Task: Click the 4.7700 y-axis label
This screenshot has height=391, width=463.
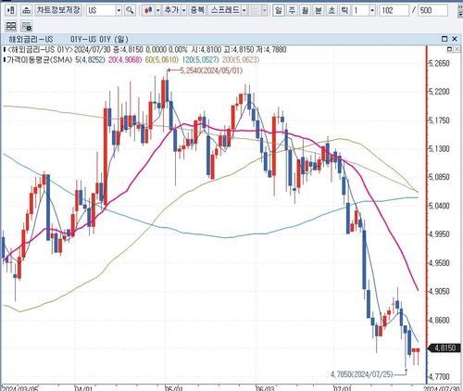Action: [439, 377]
